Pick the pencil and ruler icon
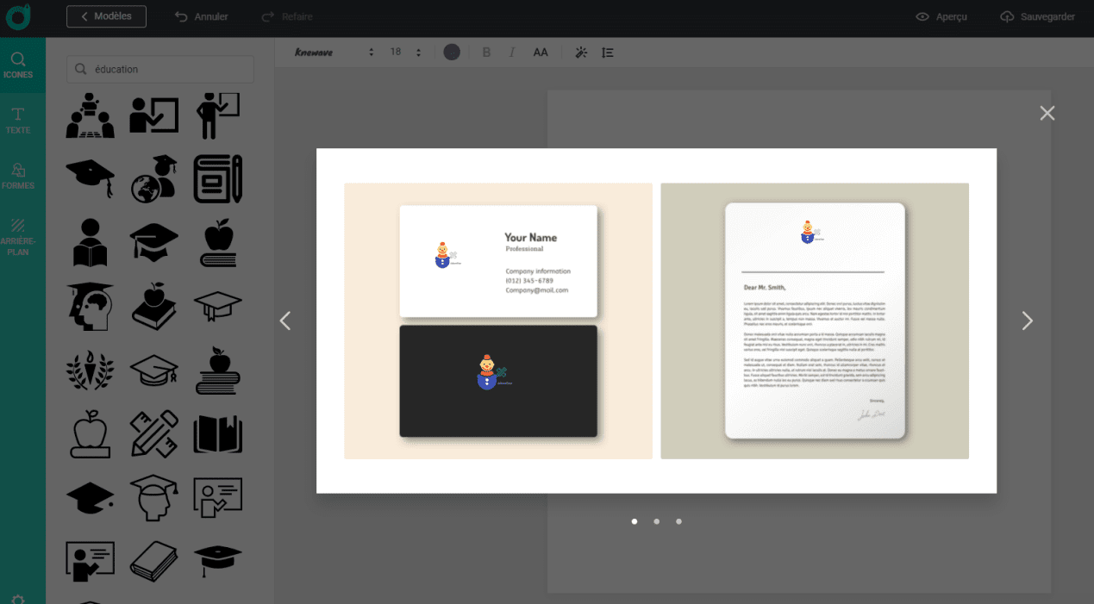 point(153,433)
